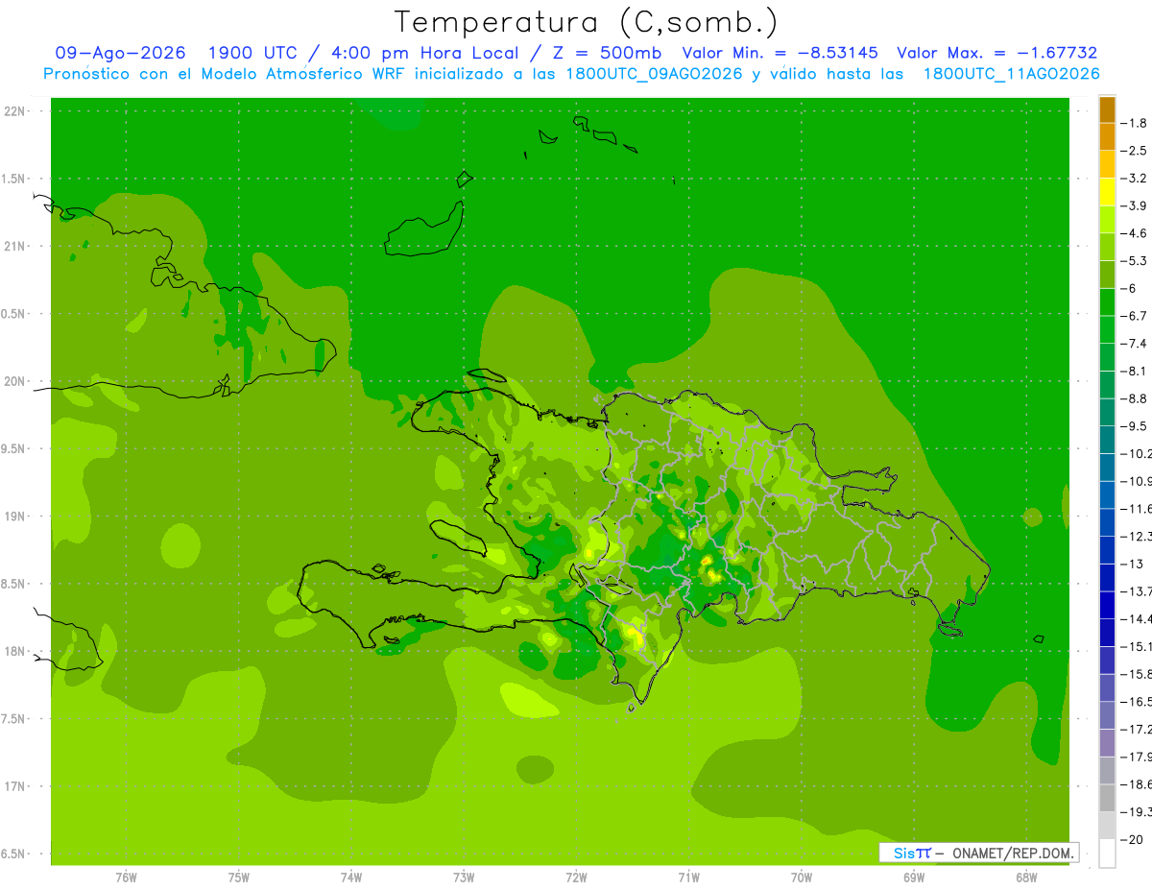Click the '22N' latitude axis label

pyautogui.click(x=14, y=111)
